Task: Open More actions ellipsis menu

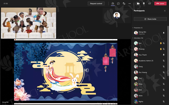Action: tap(130, 4)
